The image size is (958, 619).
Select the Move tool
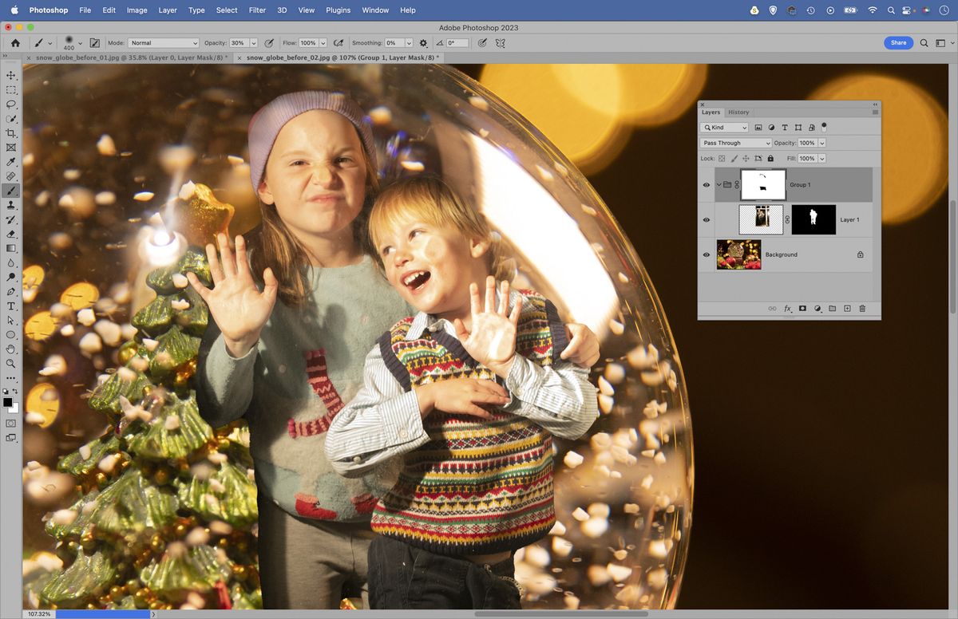point(11,76)
